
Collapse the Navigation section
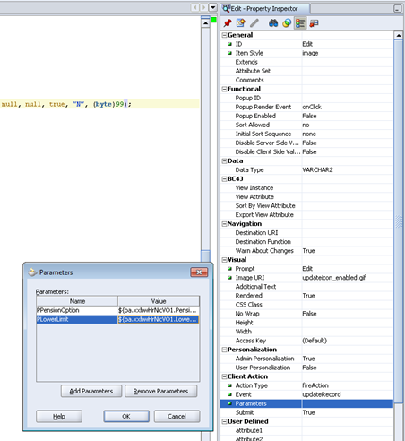point(224,224)
